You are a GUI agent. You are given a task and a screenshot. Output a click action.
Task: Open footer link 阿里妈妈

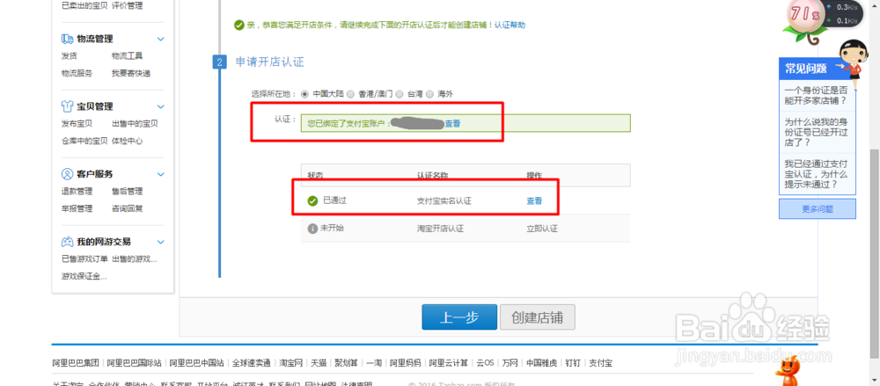(405, 363)
